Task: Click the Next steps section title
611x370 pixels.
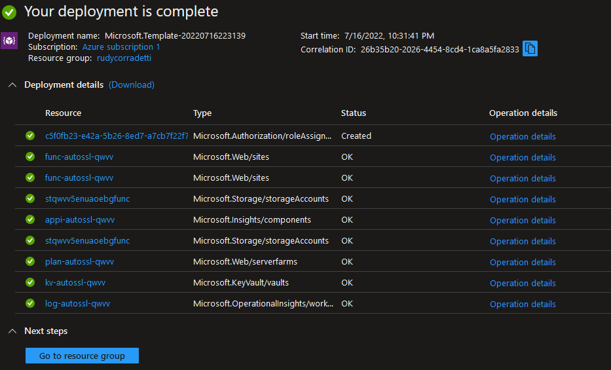Action: pos(46,331)
